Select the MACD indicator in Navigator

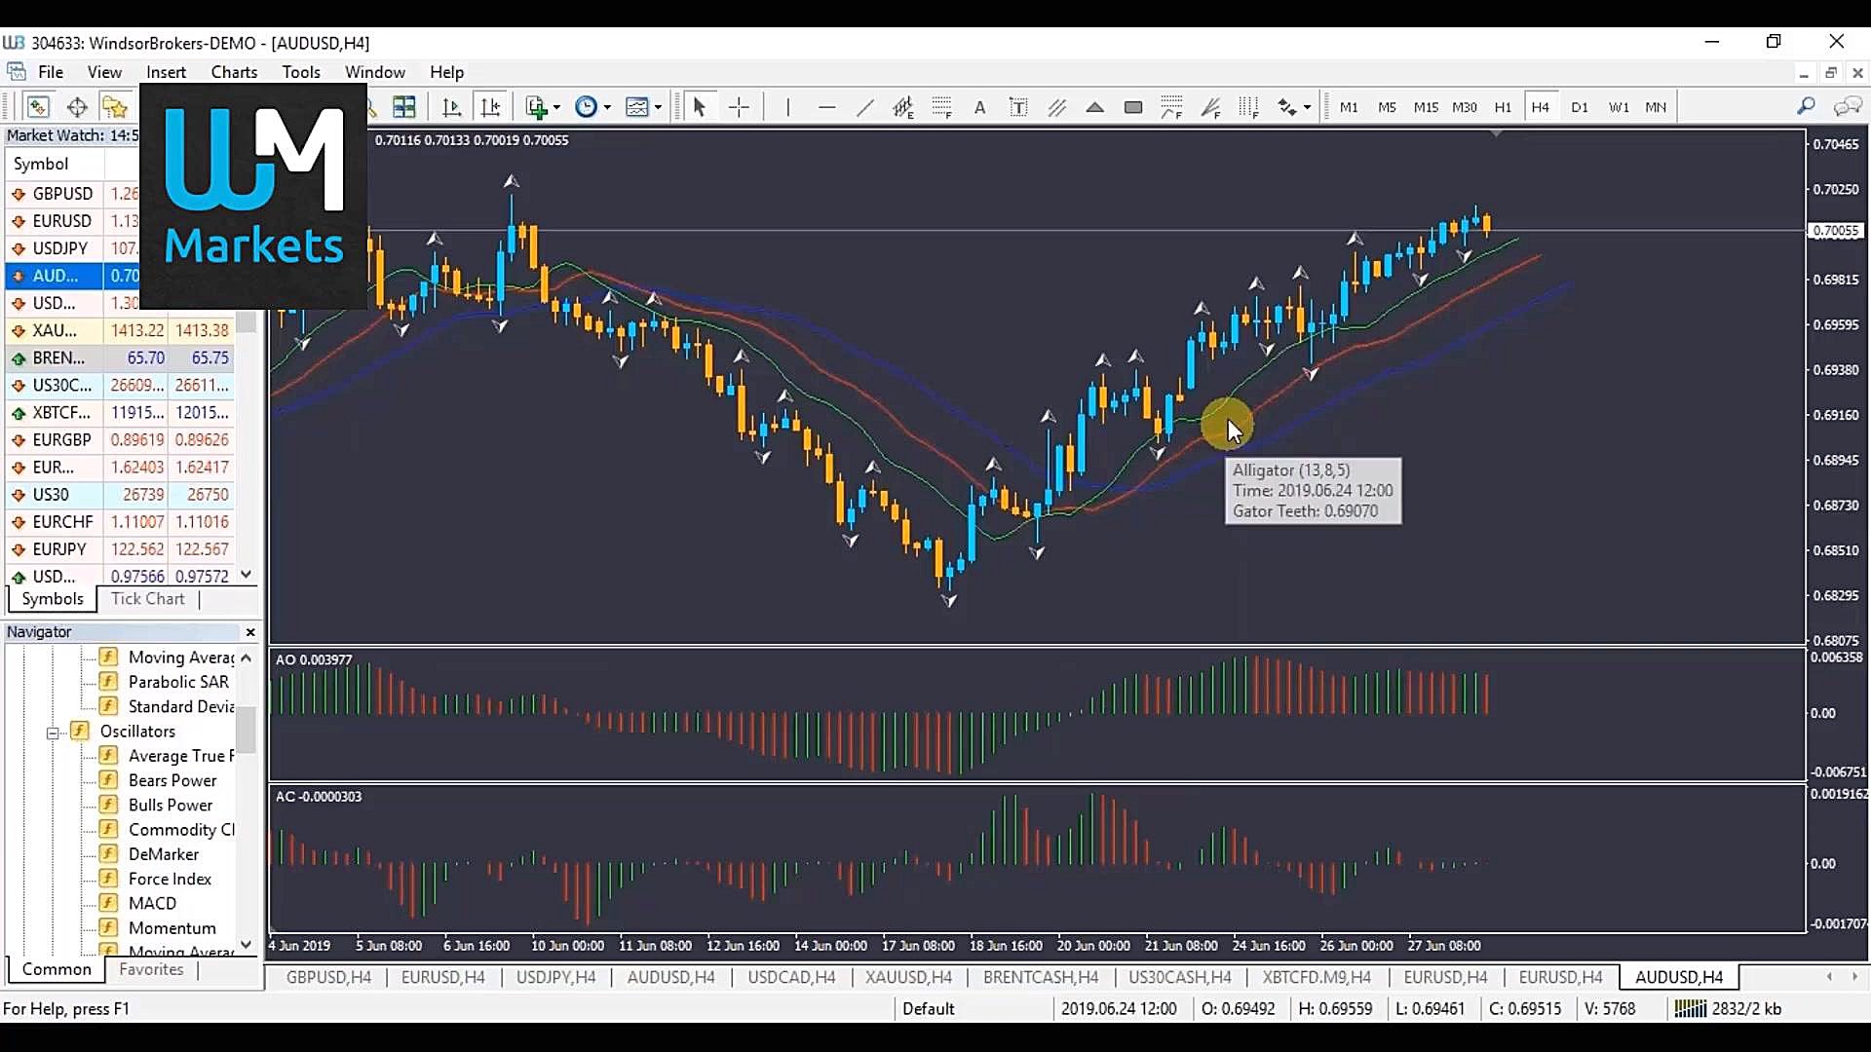point(152,904)
